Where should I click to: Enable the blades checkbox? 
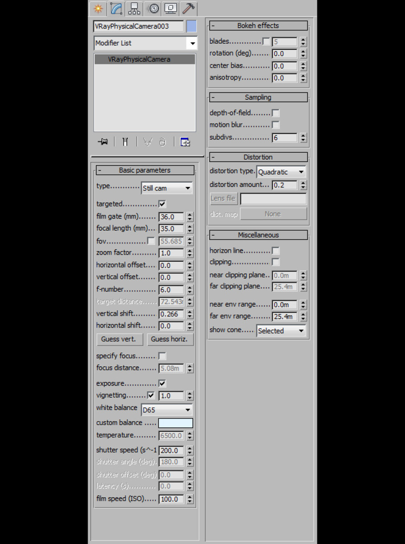click(x=266, y=41)
